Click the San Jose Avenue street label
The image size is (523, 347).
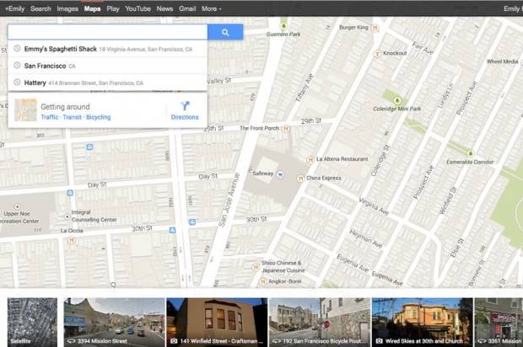coord(229,200)
